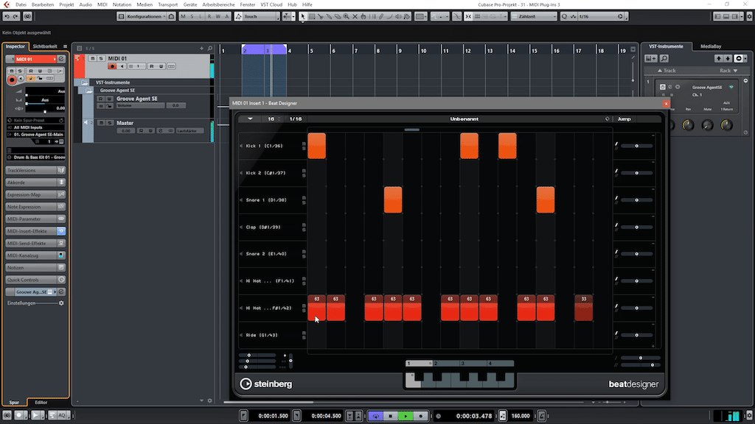Adjust the Kick 1 lane slider in Beat Designer
The image size is (755, 424).
tap(636, 146)
